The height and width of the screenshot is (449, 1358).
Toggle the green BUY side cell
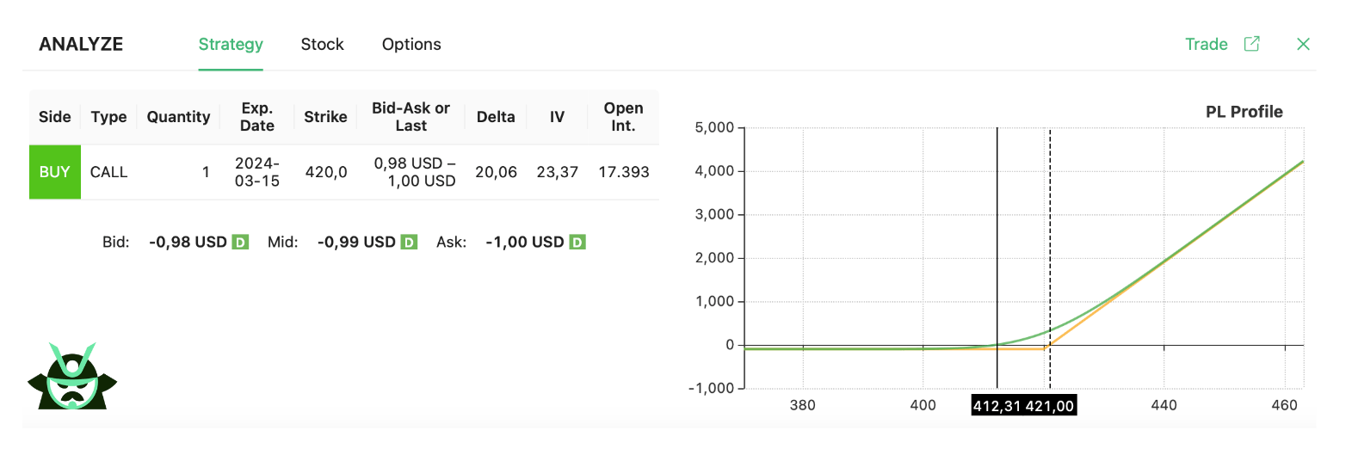(55, 172)
